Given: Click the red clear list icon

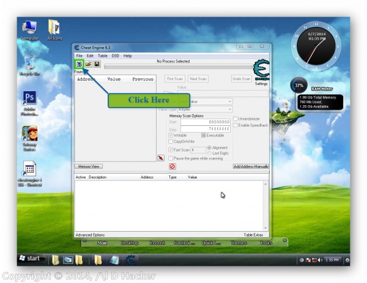Looking at the screenshot, I should pyautogui.click(x=172, y=166).
